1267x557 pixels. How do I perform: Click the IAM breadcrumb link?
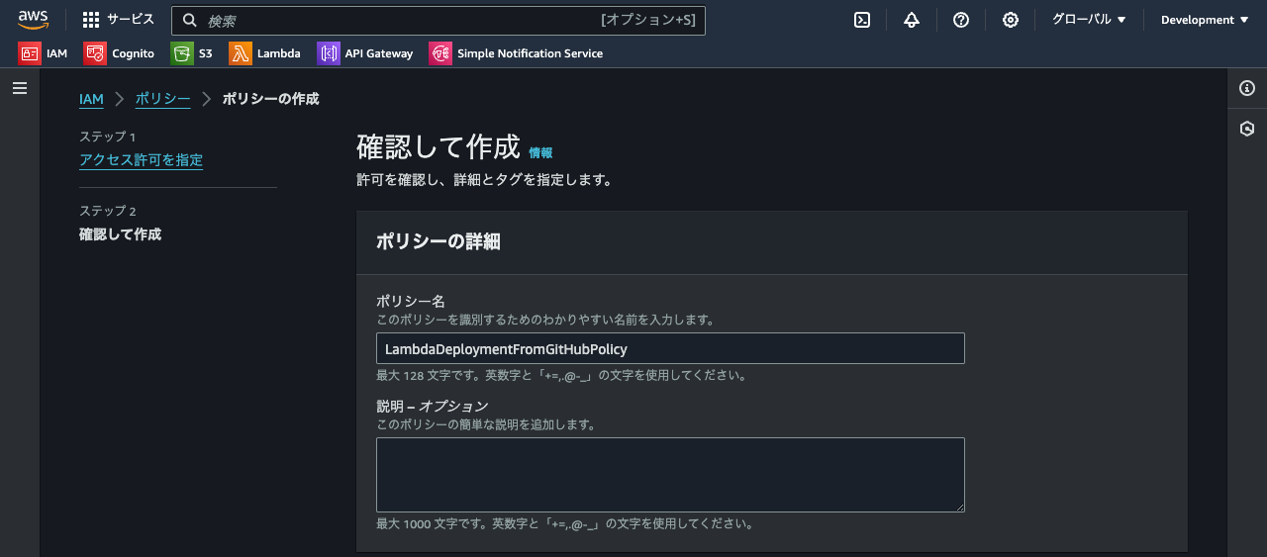(x=91, y=99)
